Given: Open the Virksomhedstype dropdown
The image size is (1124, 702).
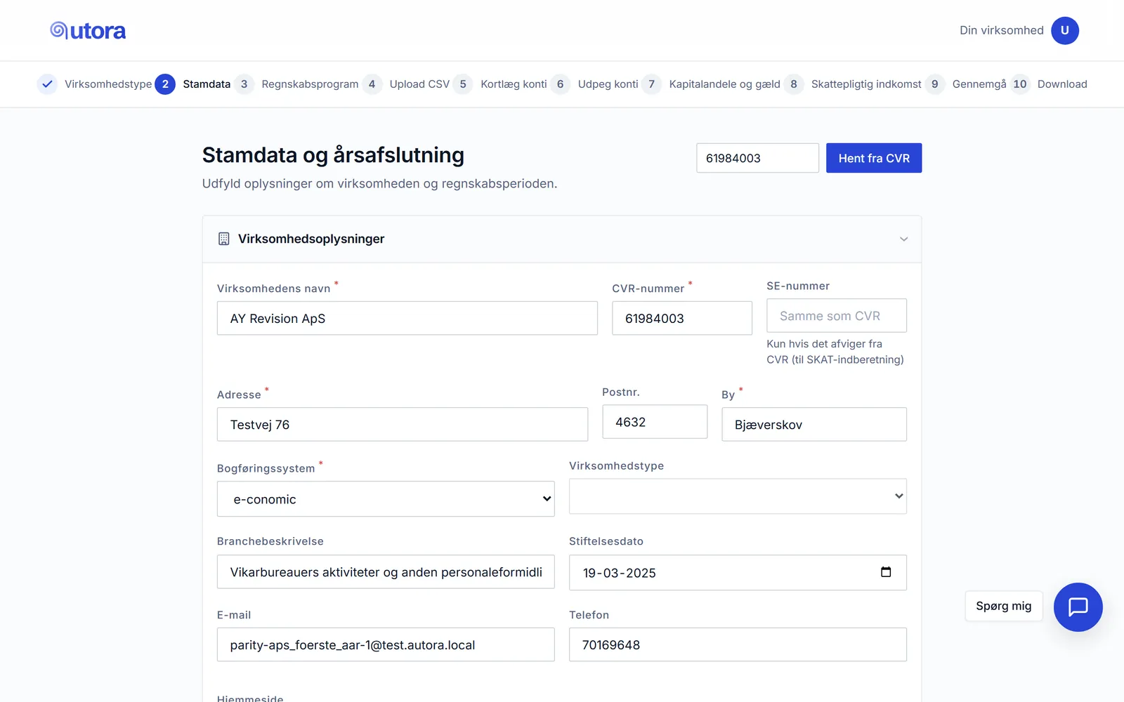Looking at the screenshot, I should (738, 496).
